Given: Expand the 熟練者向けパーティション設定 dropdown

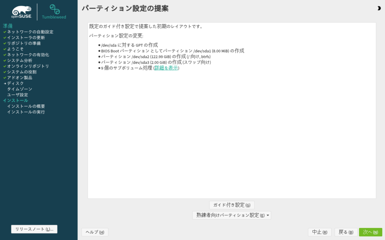Looking at the screenshot, I should [x=232, y=215].
